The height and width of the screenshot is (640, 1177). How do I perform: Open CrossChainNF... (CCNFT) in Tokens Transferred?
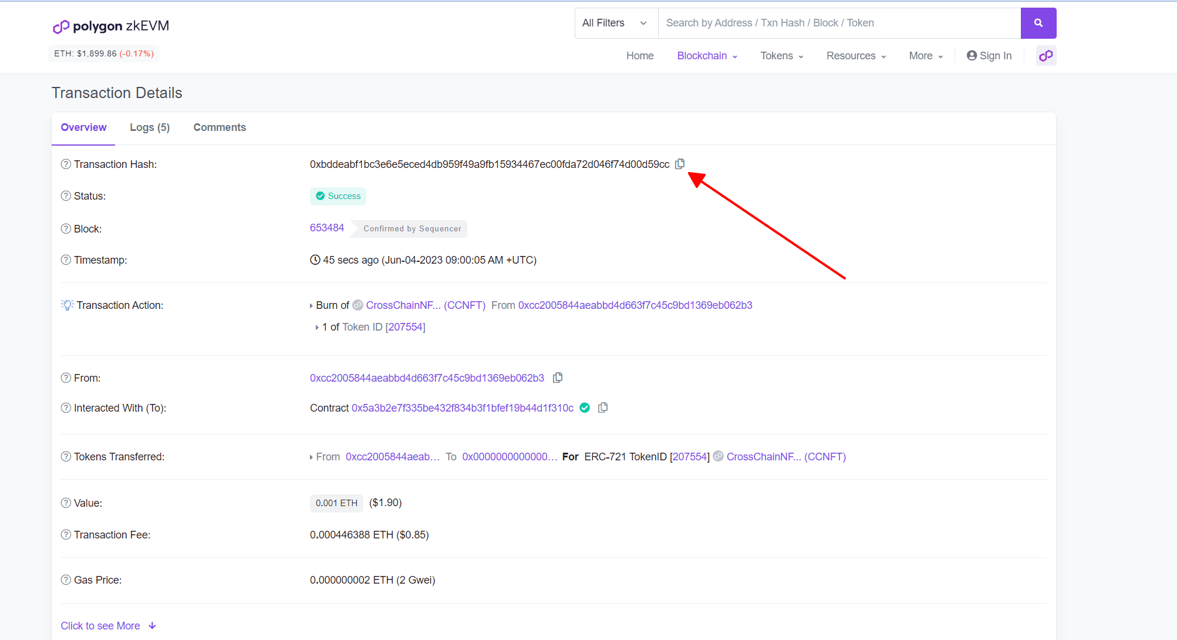point(786,457)
